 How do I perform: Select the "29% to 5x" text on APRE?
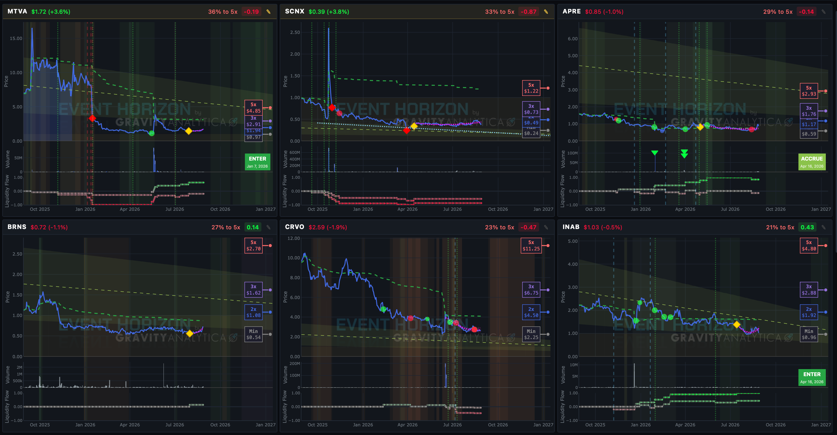778,12
